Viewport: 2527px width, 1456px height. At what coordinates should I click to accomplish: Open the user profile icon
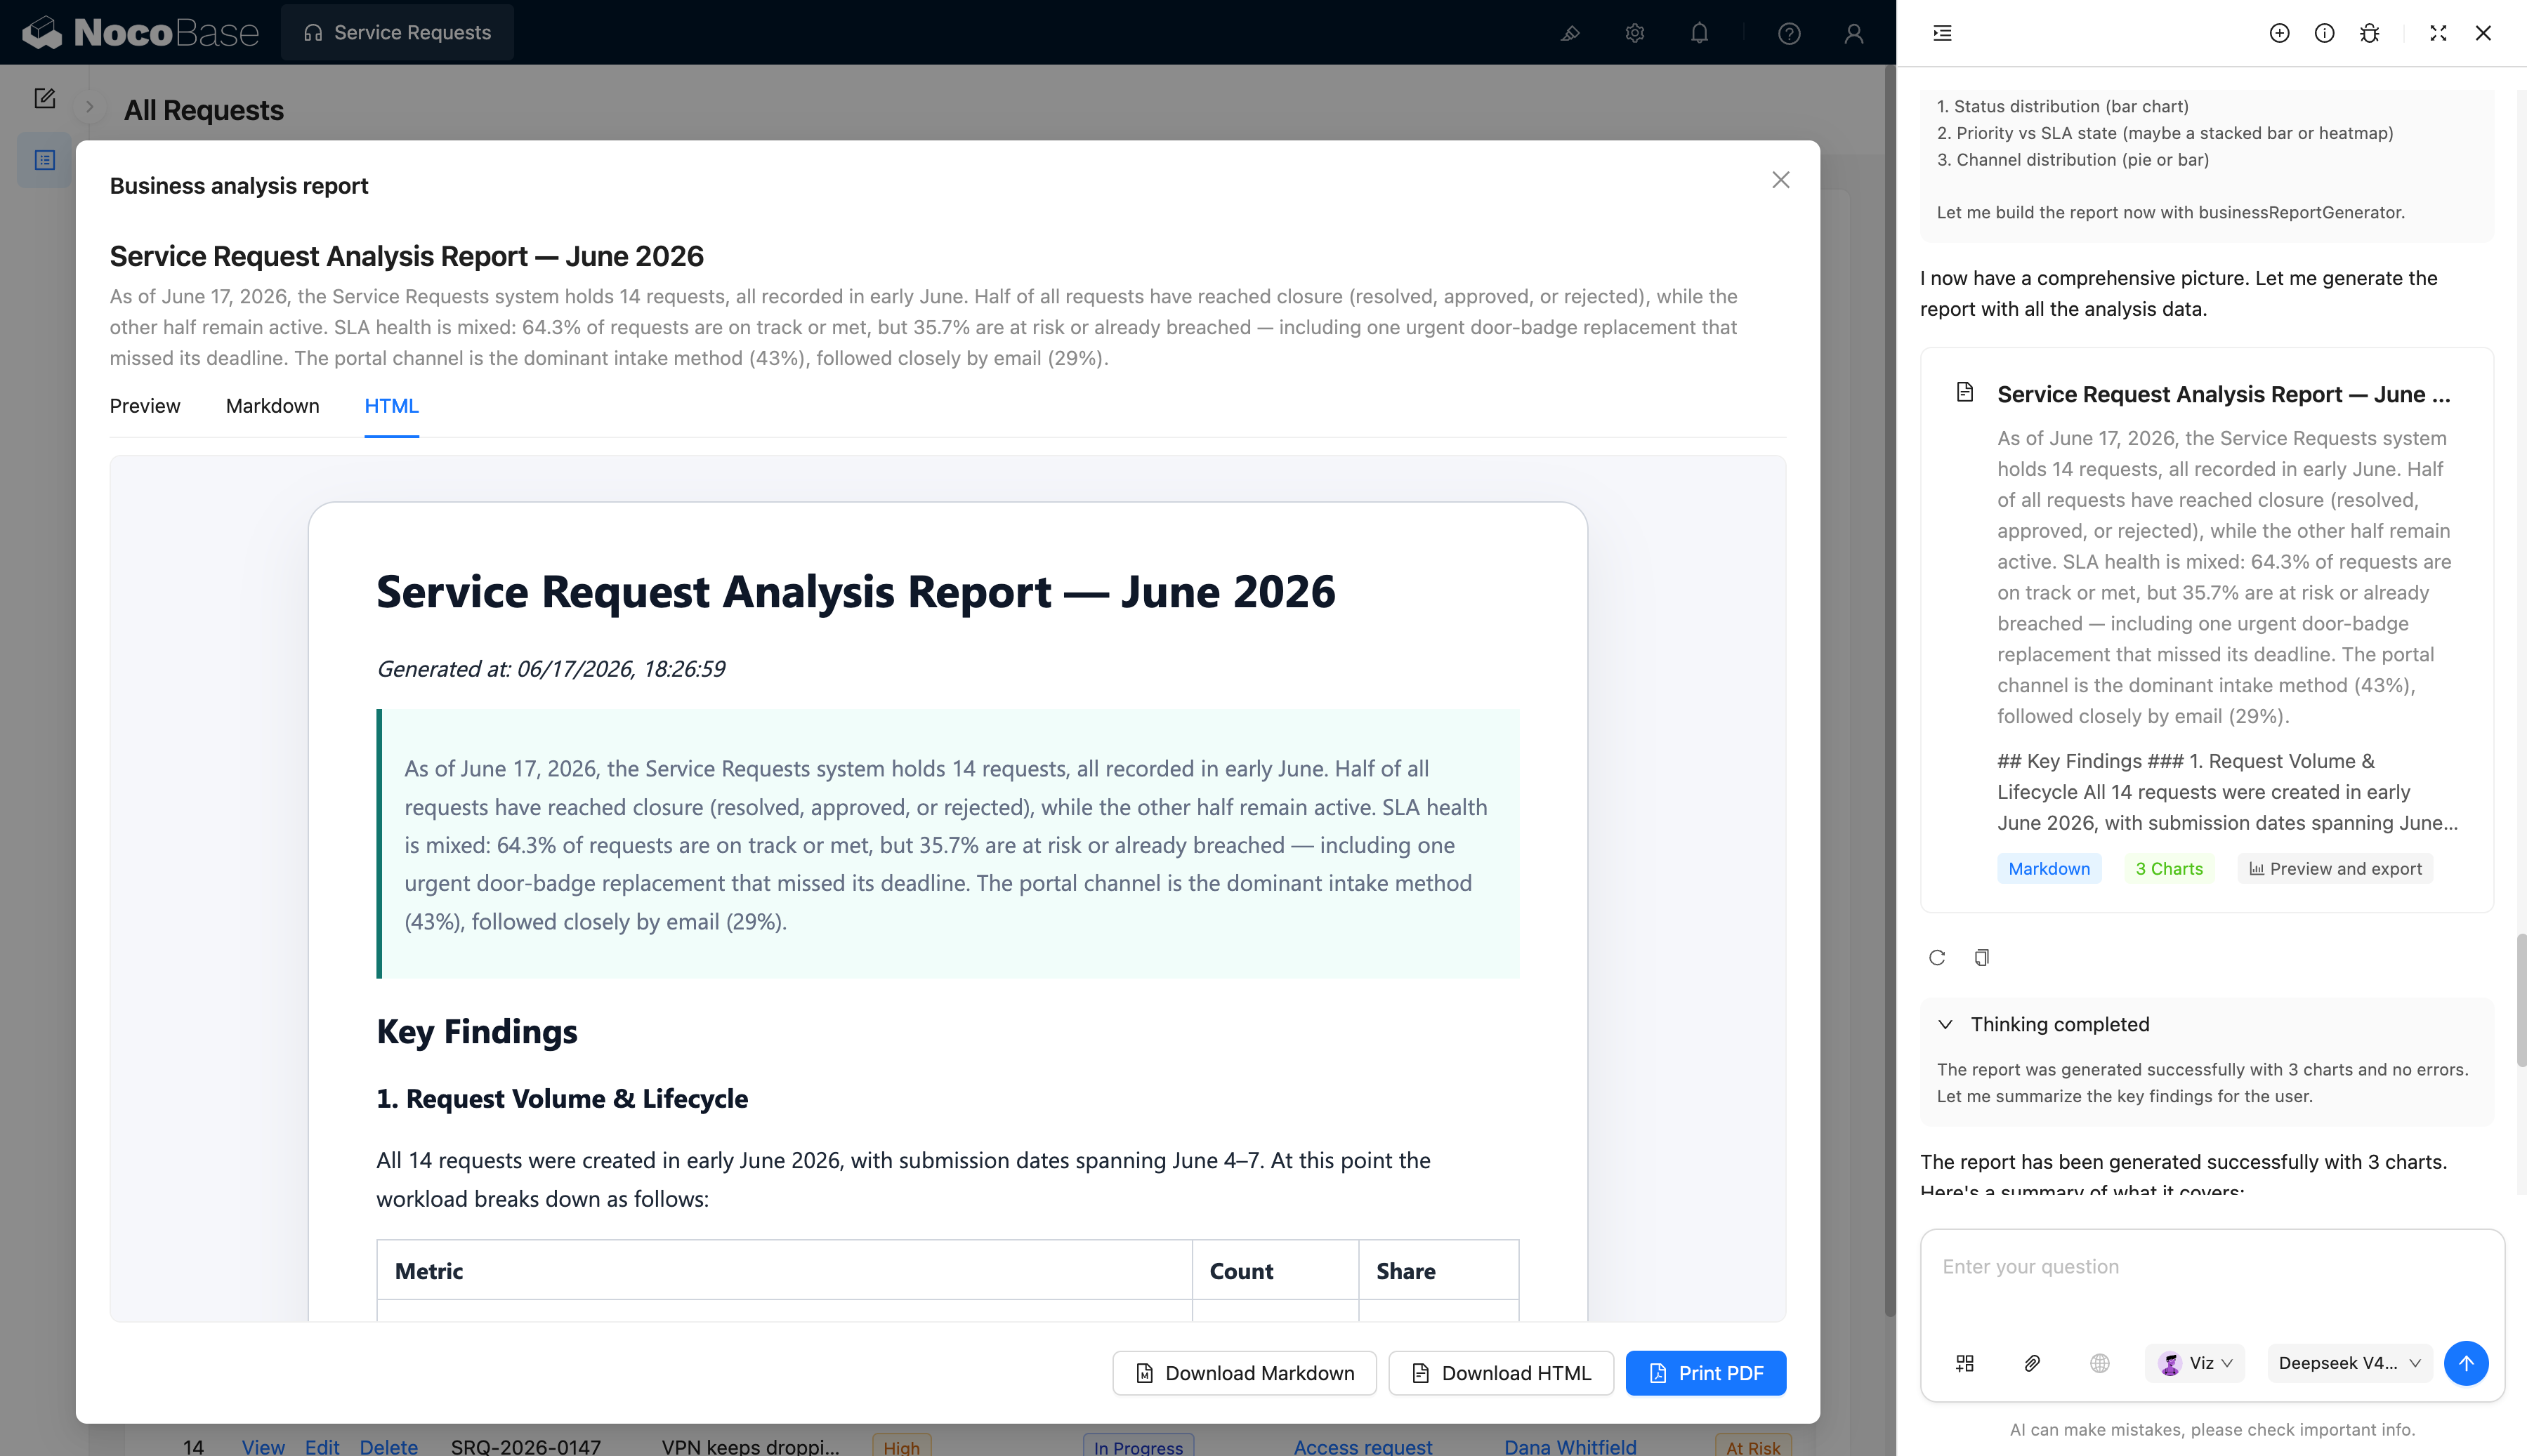point(1853,33)
